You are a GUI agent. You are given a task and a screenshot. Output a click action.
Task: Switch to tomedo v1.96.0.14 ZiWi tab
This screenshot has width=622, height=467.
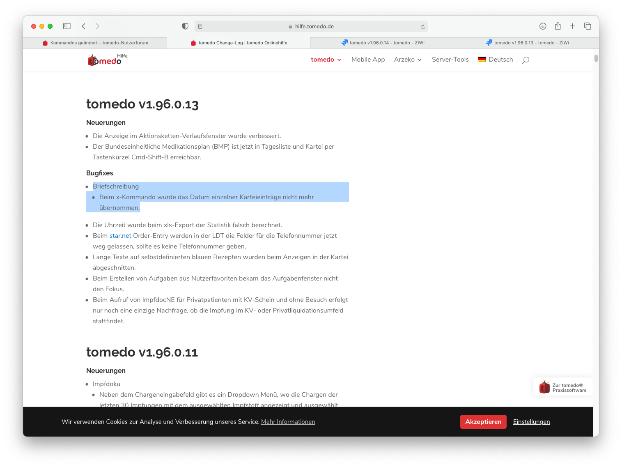click(x=383, y=43)
